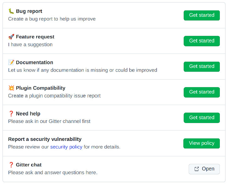Start a Bug report issue

point(202,15)
